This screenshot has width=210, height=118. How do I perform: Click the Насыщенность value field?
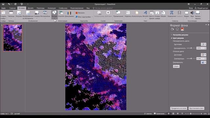[200, 48]
